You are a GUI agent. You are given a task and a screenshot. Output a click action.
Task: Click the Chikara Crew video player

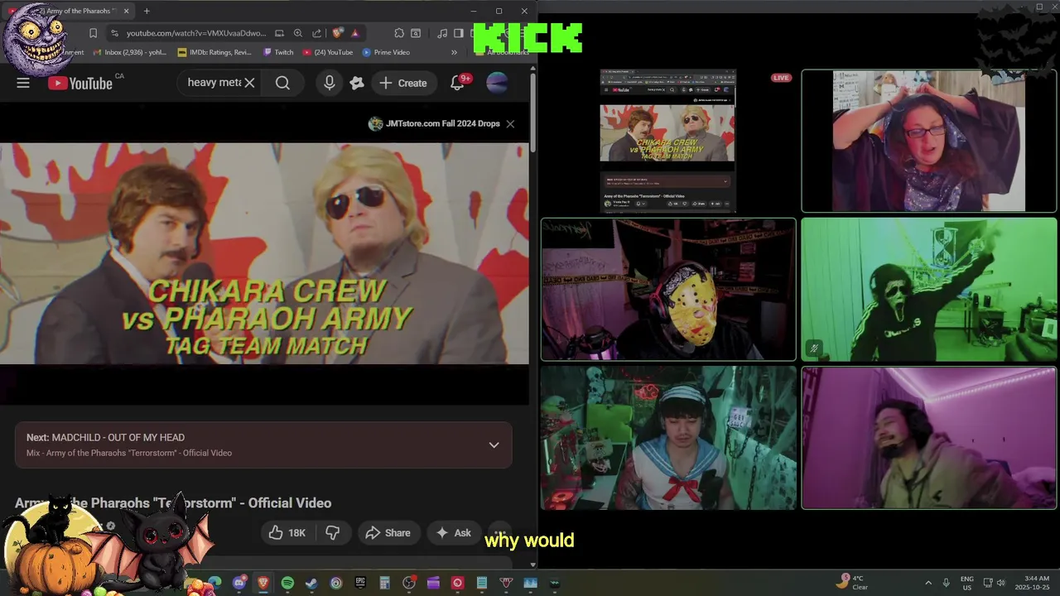click(264, 253)
